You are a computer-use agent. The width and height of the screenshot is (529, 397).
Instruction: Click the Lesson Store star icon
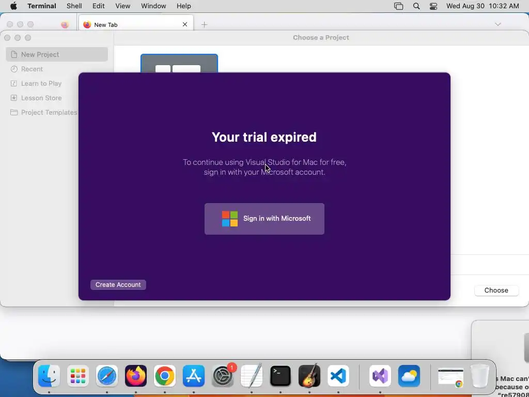tap(14, 98)
